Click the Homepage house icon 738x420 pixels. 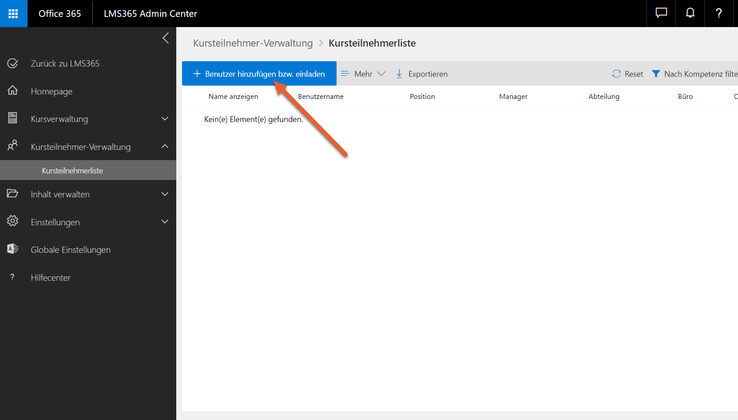click(13, 91)
